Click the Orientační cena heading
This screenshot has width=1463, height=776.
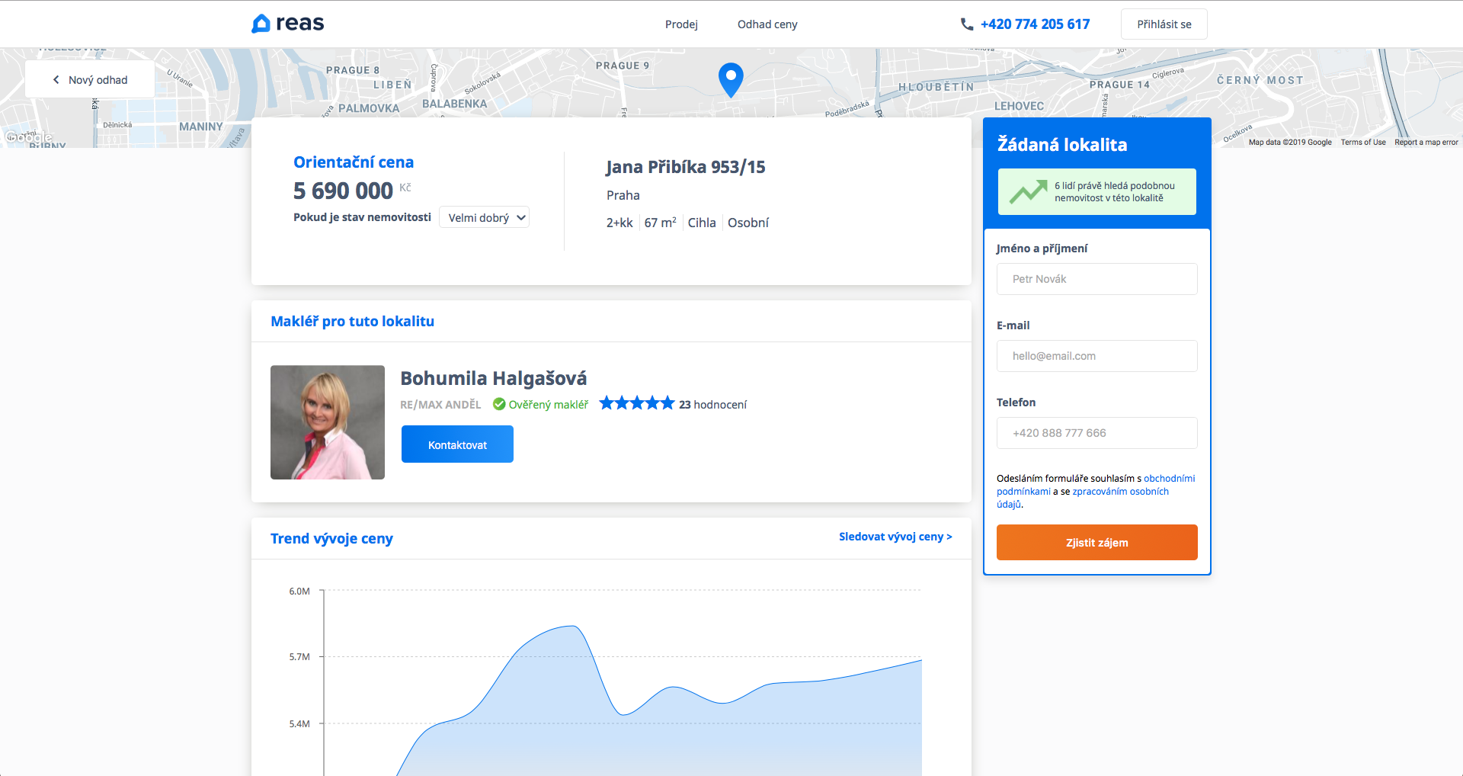pos(354,162)
